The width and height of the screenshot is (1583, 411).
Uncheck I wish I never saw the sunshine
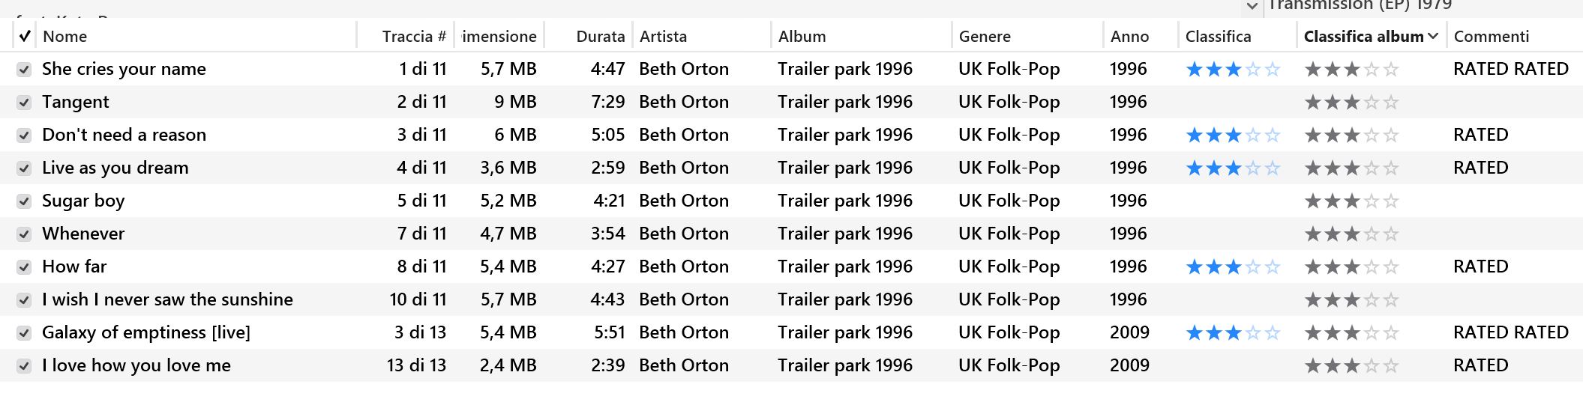pos(24,300)
